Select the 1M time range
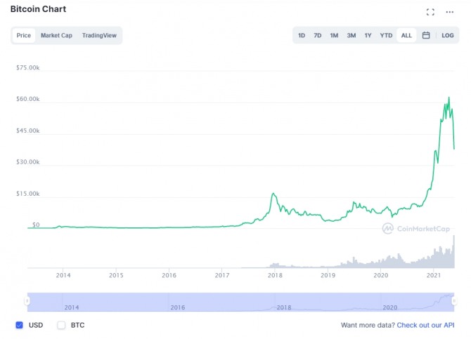This screenshot has height=339, width=471. tap(334, 35)
